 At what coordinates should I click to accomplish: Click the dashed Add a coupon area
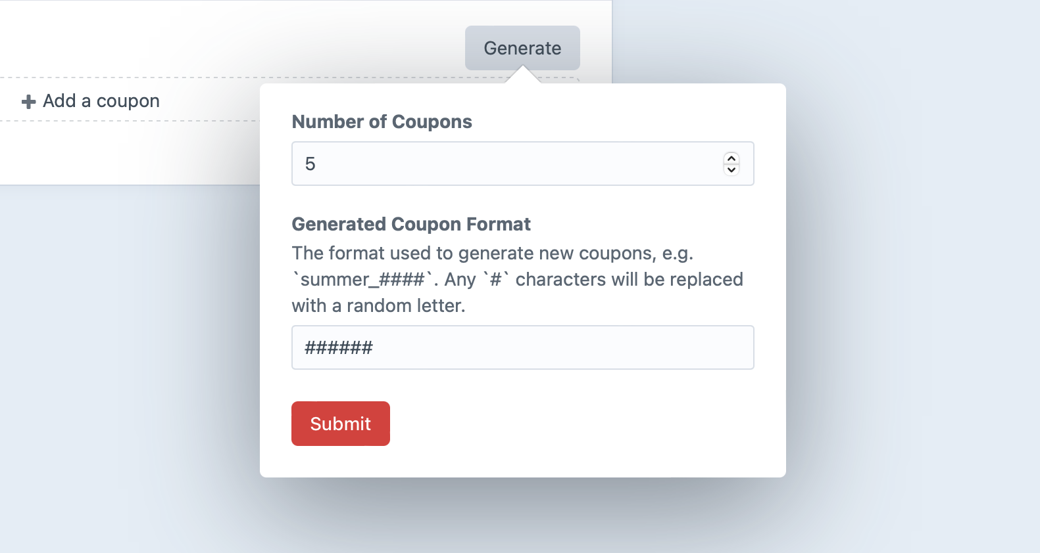[101, 100]
